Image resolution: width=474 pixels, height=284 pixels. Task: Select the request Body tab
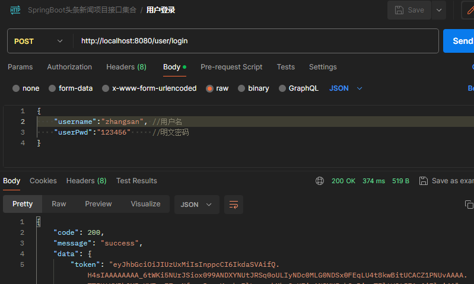coord(174,67)
